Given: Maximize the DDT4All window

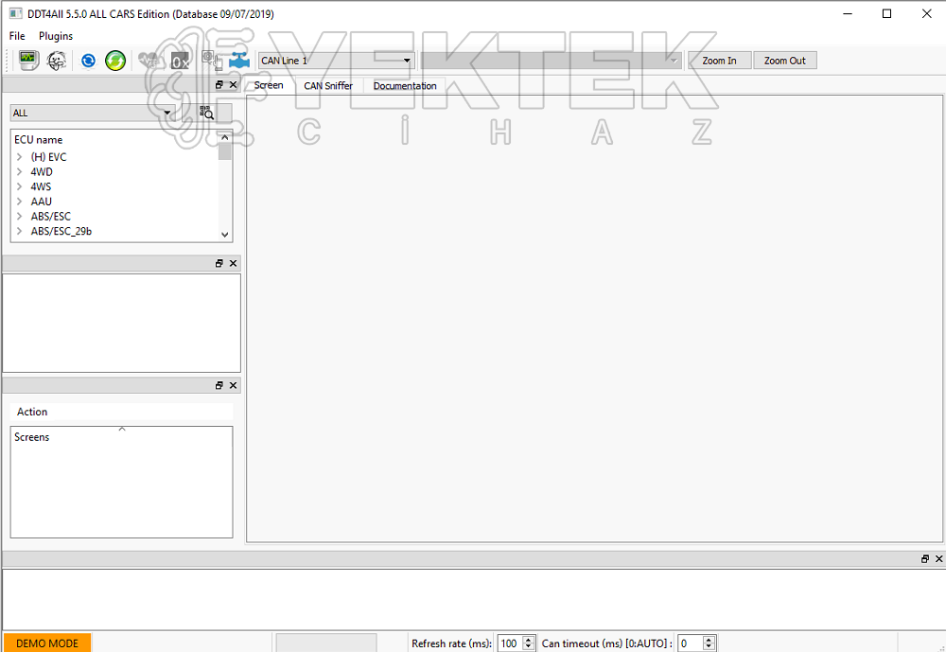Looking at the screenshot, I should [x=886, y=14].
